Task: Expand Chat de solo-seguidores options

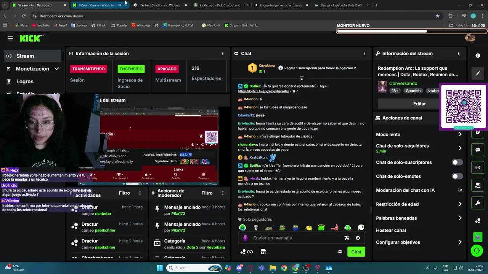Action: (x=460, y=148)
